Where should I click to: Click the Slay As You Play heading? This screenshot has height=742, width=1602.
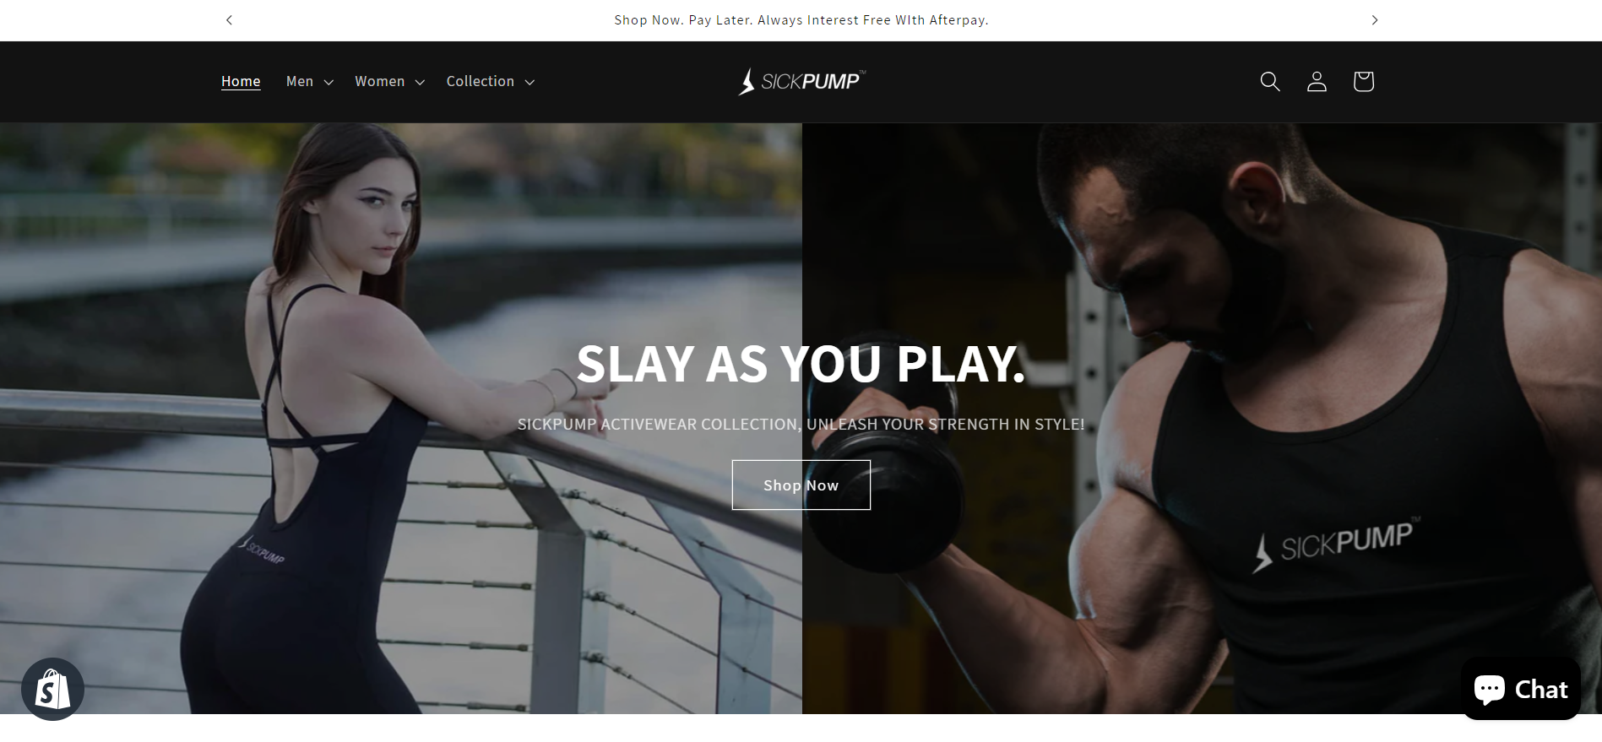coord(801,364)
